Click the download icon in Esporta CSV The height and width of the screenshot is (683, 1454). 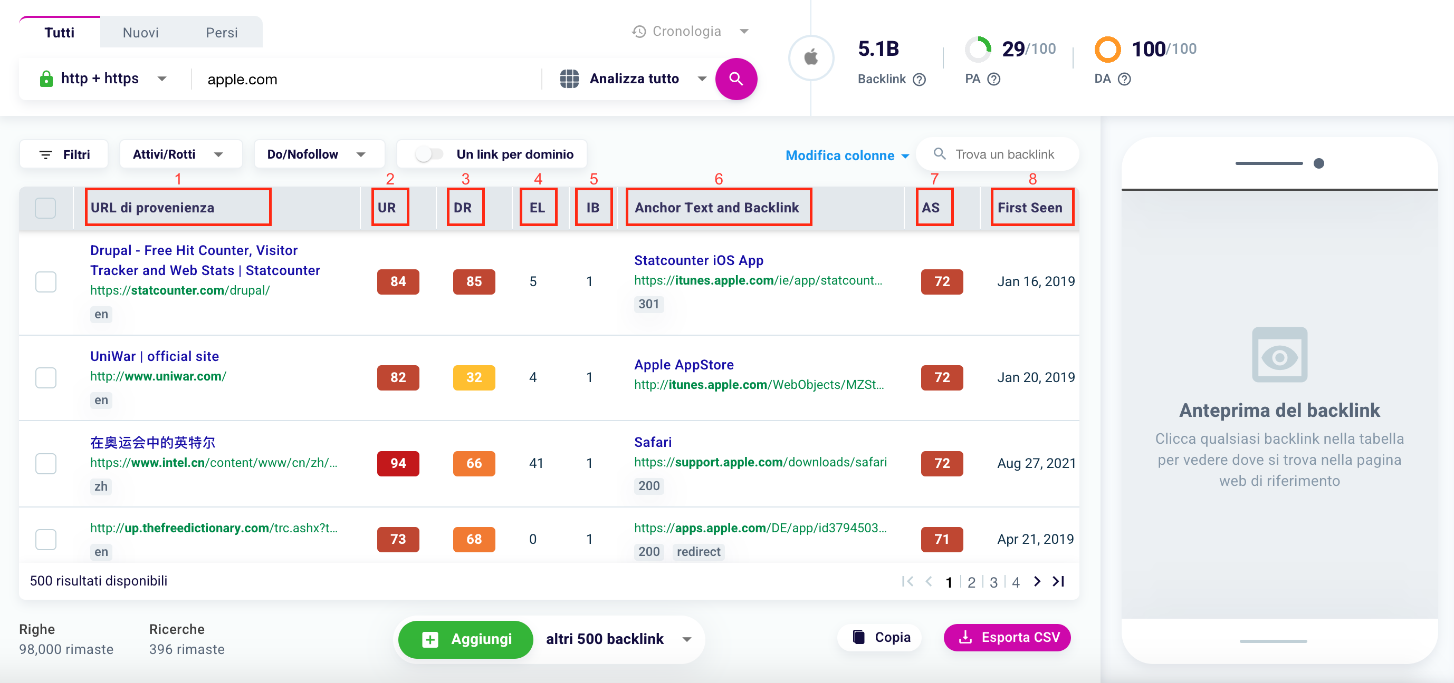(x=965, y=637)
